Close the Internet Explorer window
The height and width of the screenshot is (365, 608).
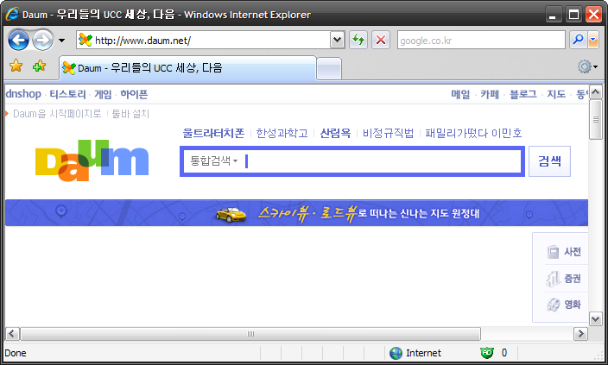coord(593,15)
